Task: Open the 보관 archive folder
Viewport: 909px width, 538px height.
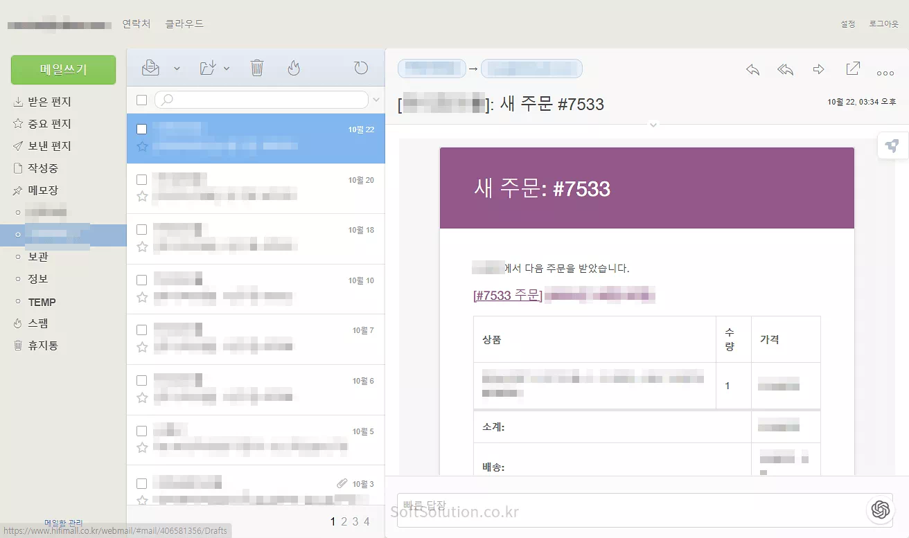Action: point(38,257)
